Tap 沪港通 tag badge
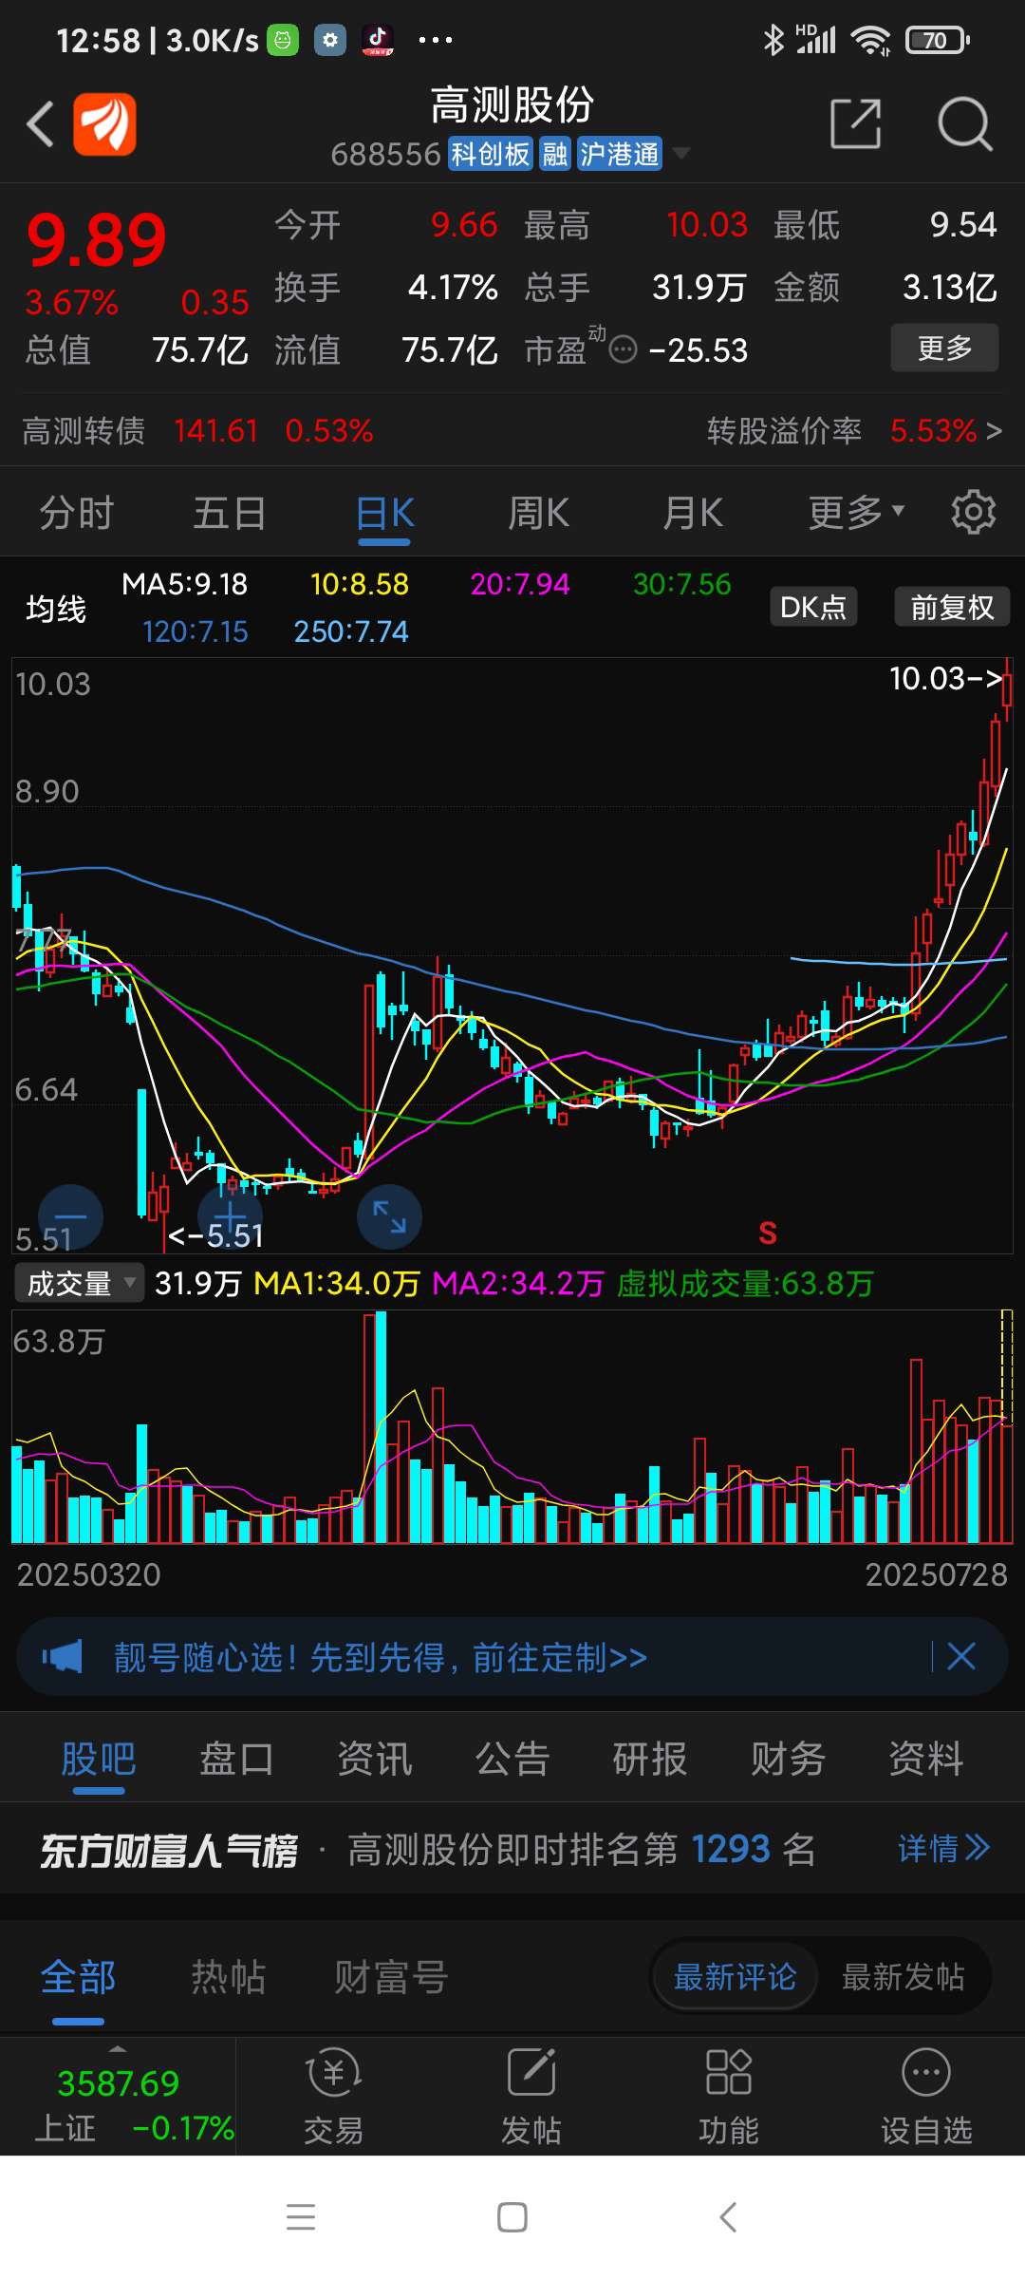 click(620, 154)
